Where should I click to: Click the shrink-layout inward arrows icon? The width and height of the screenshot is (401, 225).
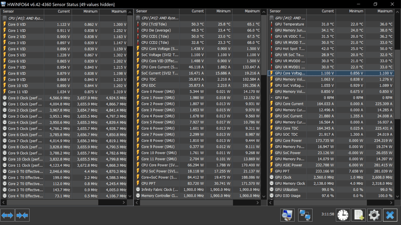22,215
